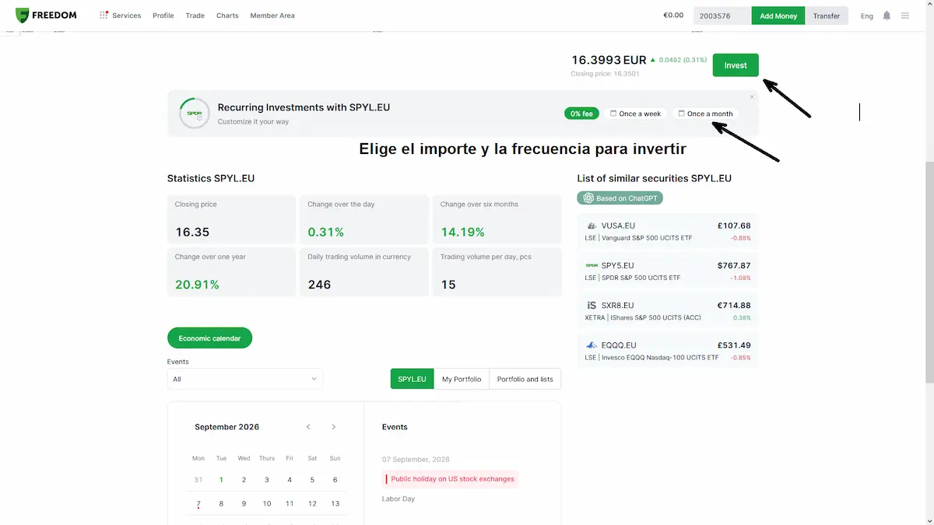Go to the next calendar month arrow
Screen dimensions: 934x525
coord(334,427)
